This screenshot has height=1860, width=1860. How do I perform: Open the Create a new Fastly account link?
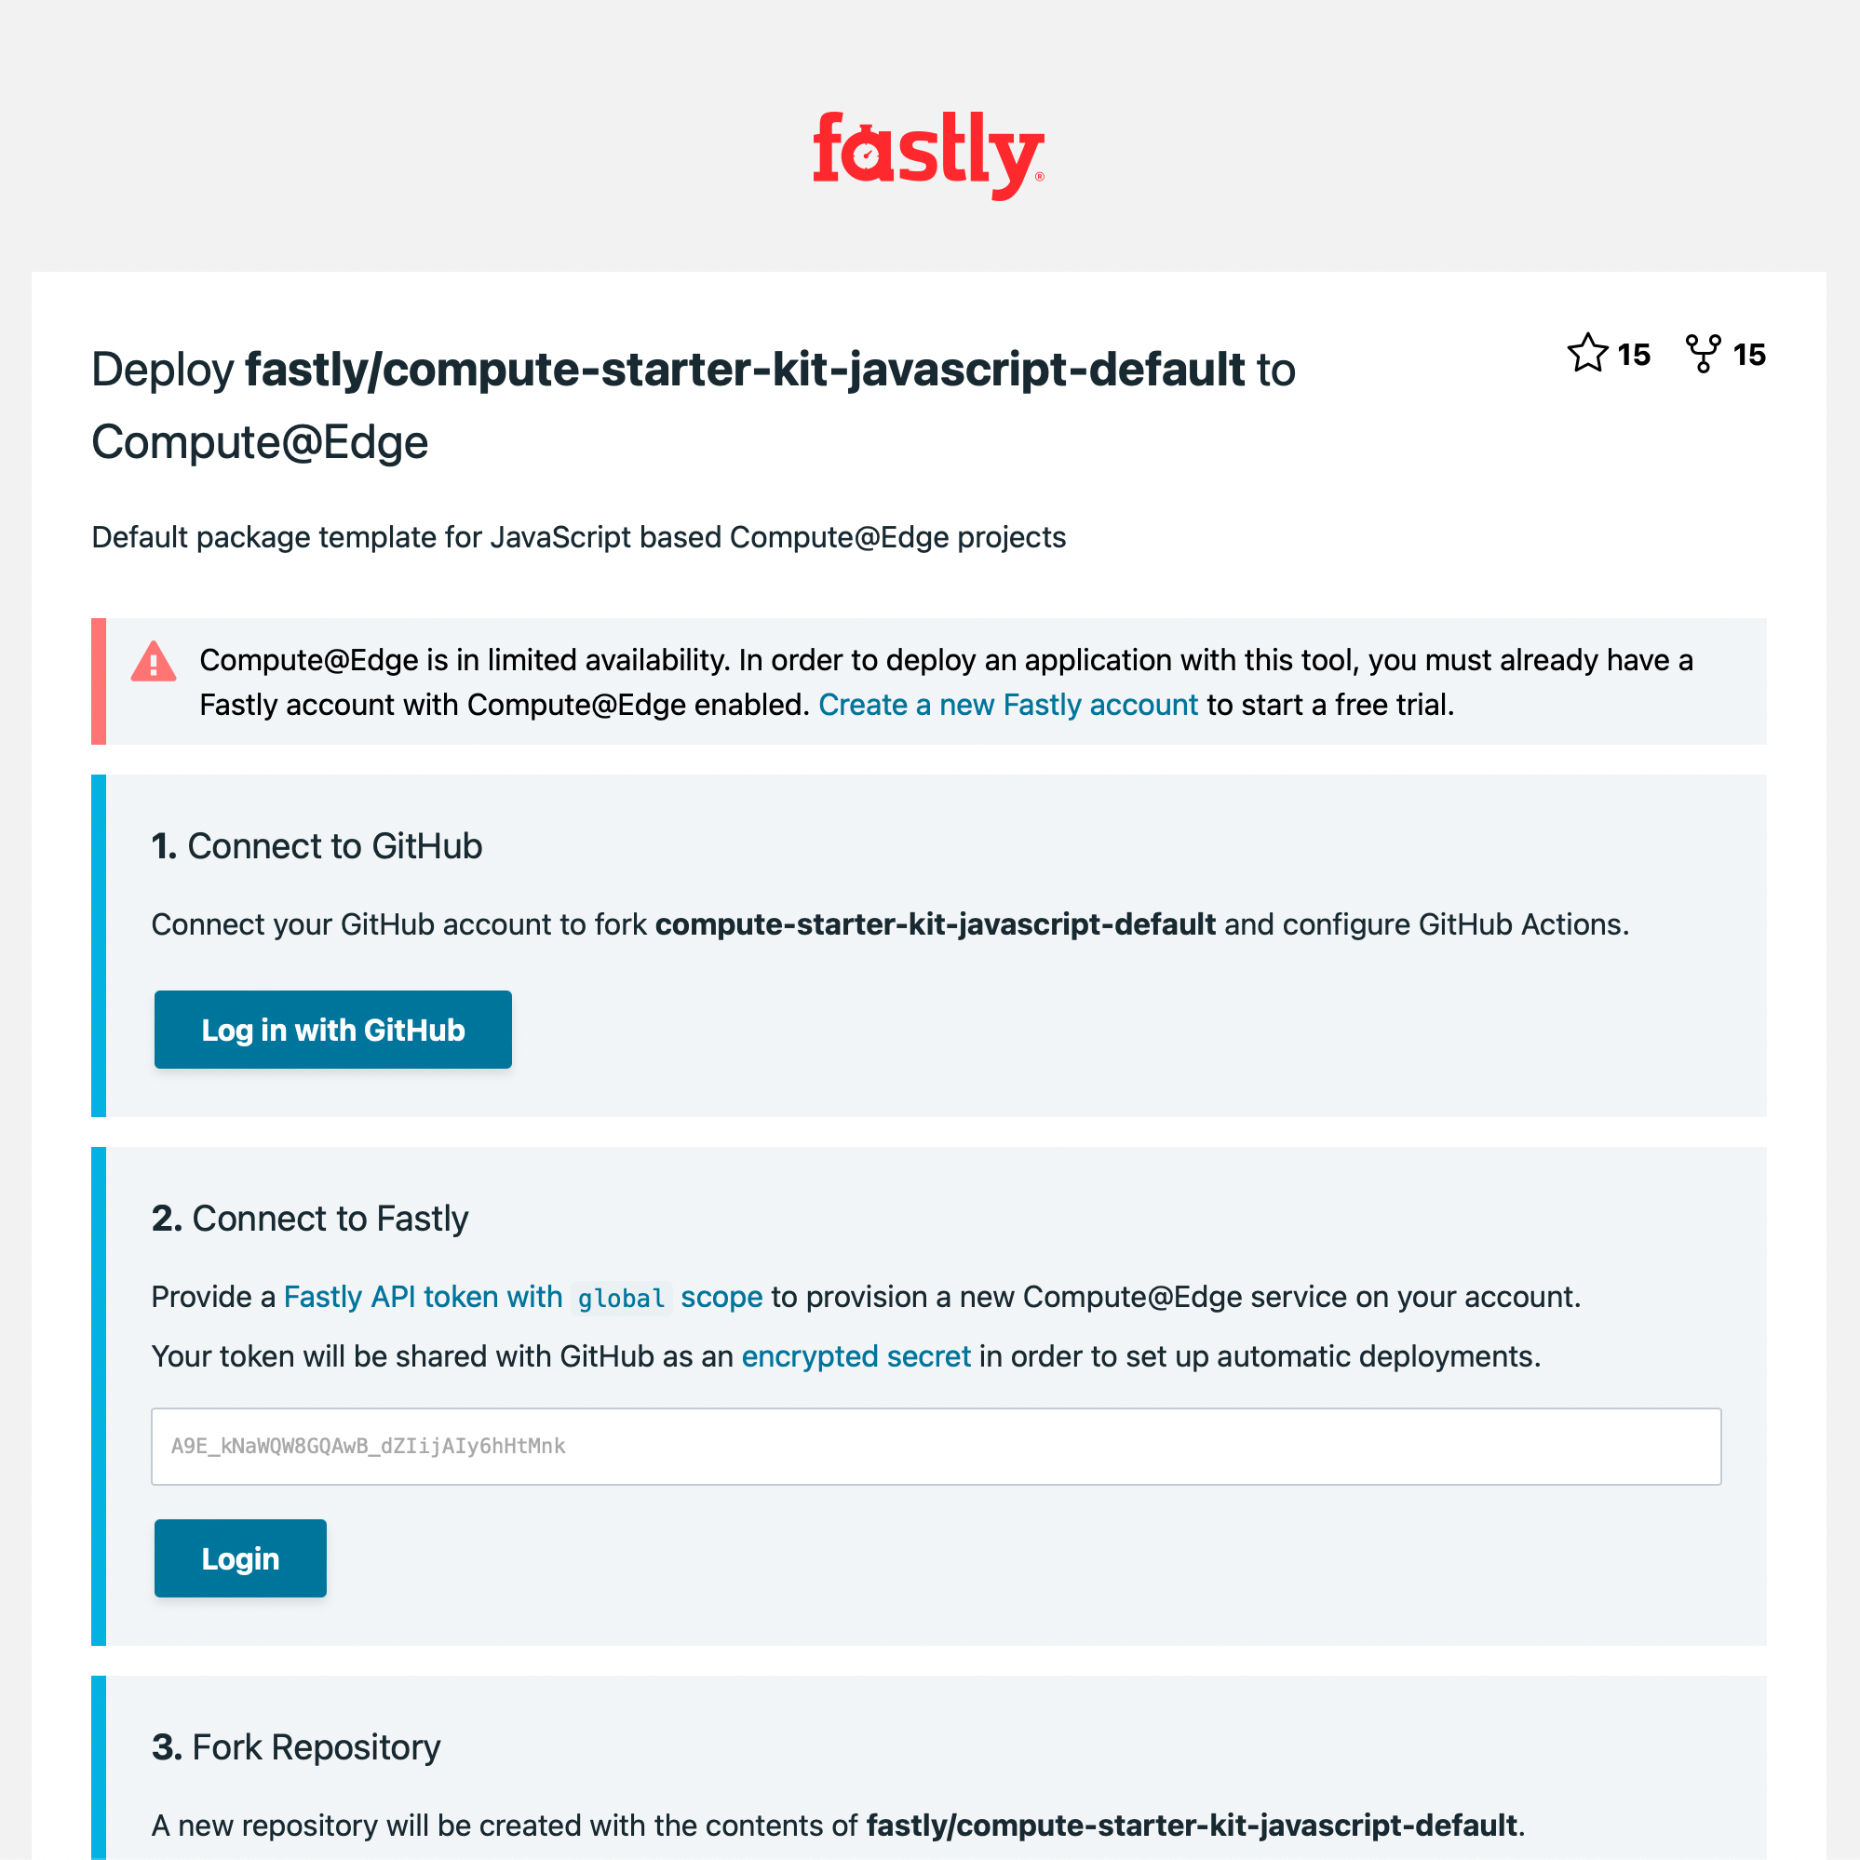pos(1008,705)
